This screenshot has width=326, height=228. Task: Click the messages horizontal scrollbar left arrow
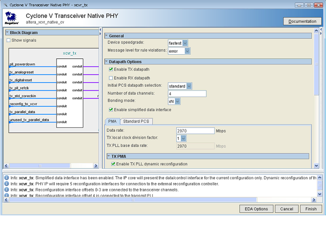coord(6,200)
